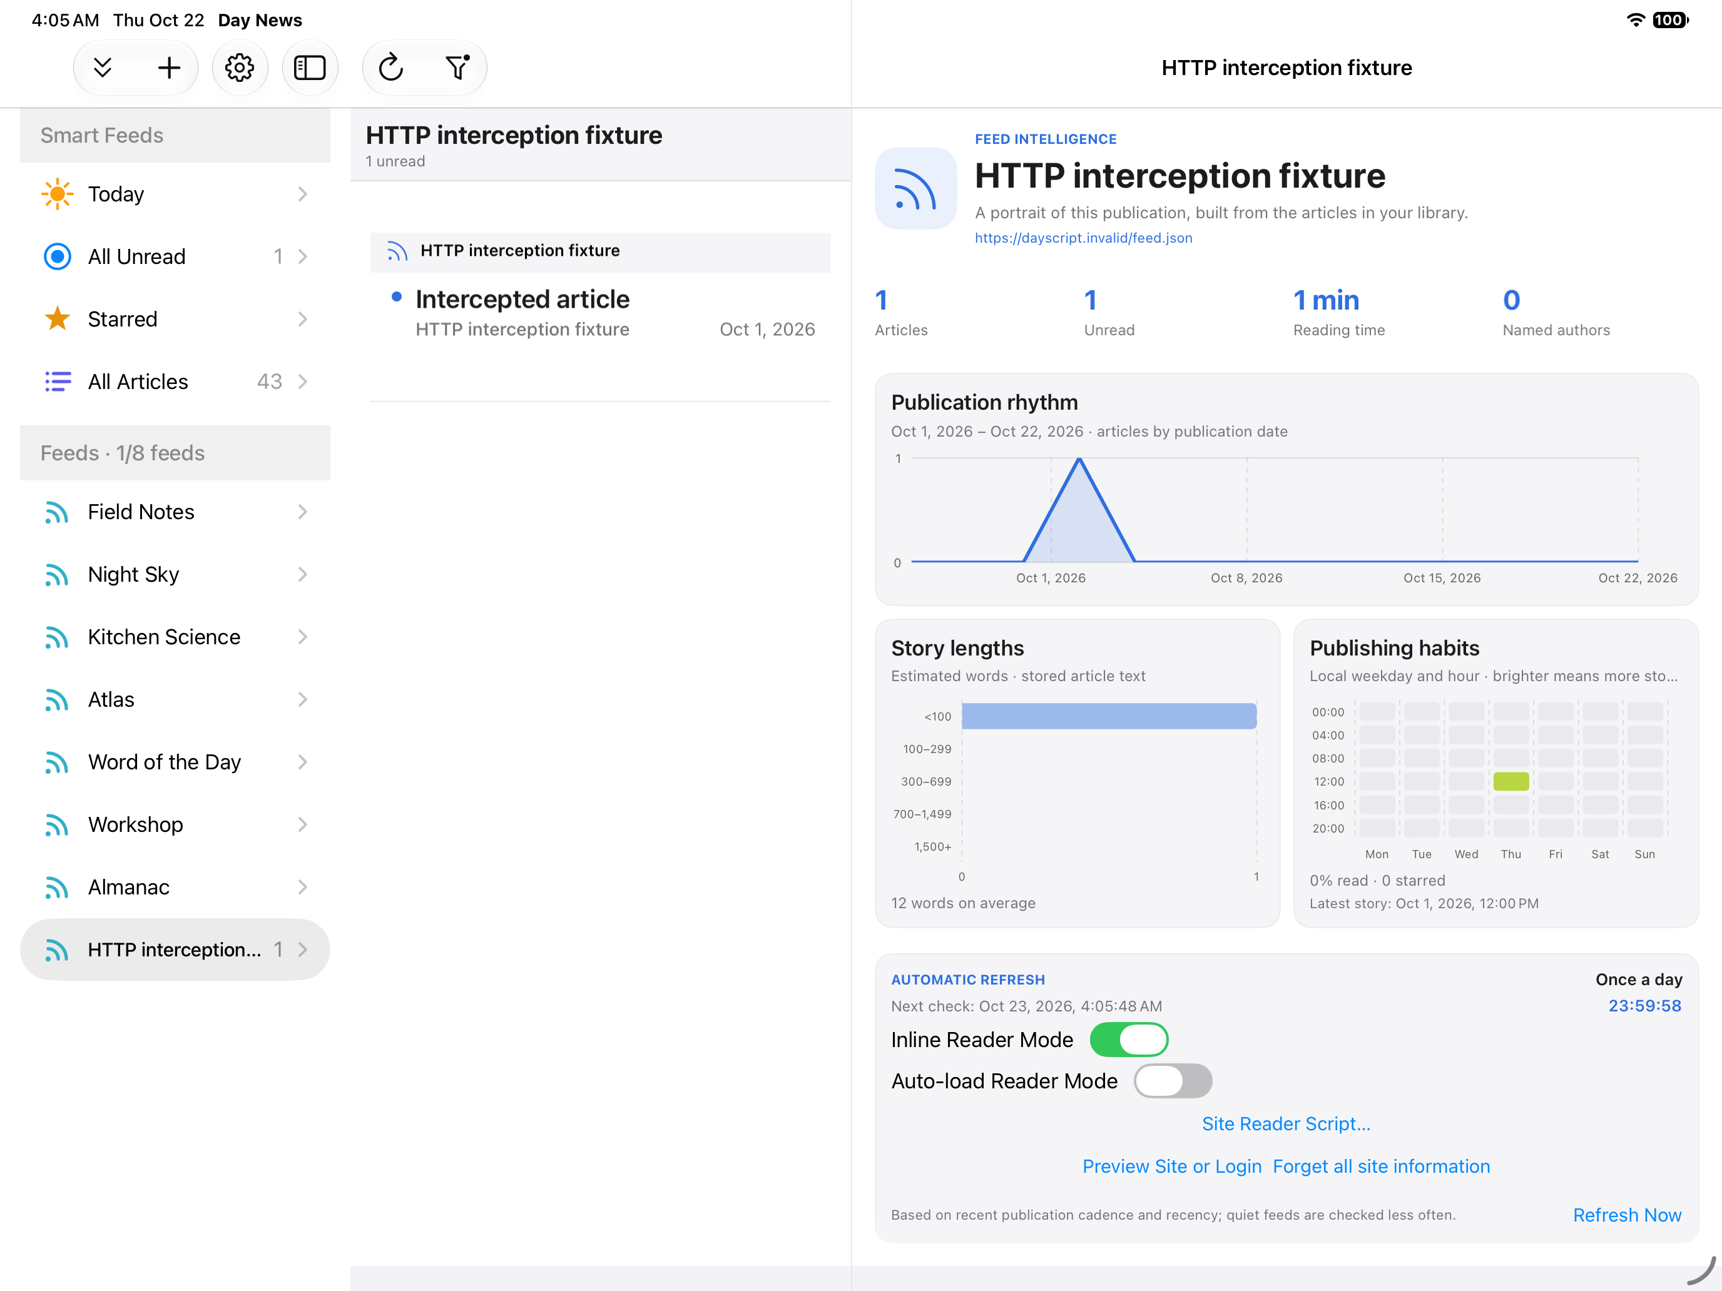Select All Unread circle icon
This screenshot has height=1291, width=1722.
58,256
